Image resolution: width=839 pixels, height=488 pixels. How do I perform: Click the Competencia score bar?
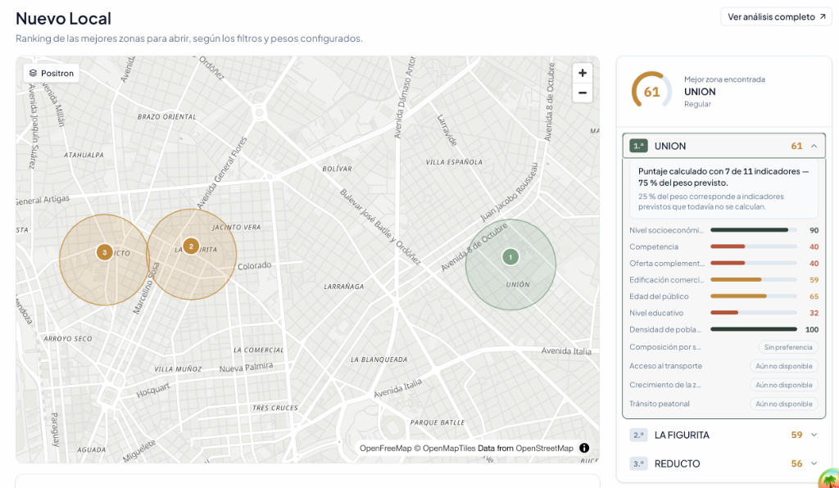(754, 247)
